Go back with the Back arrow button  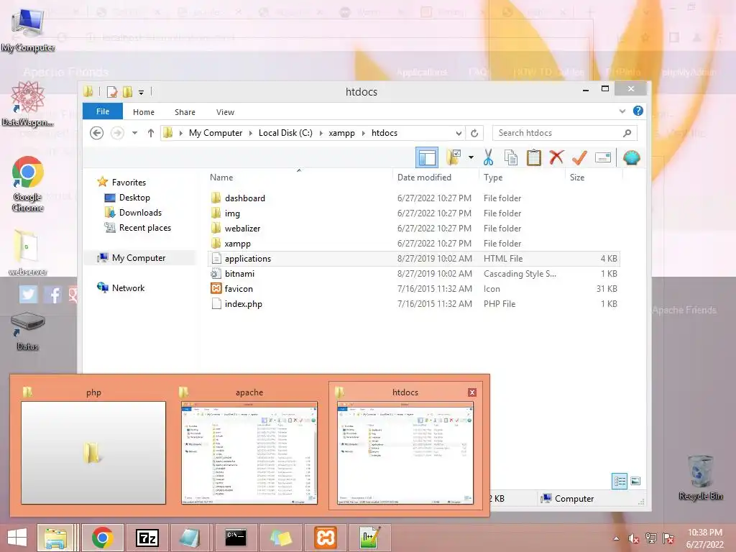click(97, 133)
